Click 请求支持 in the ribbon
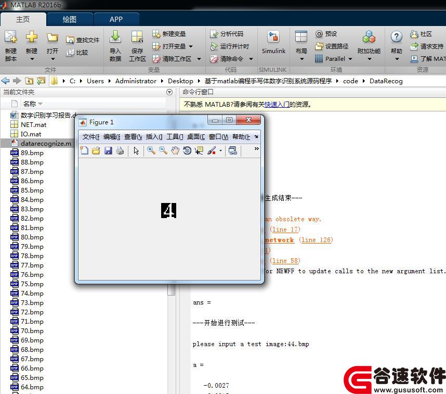446x394 pixels. coord(427,46)
